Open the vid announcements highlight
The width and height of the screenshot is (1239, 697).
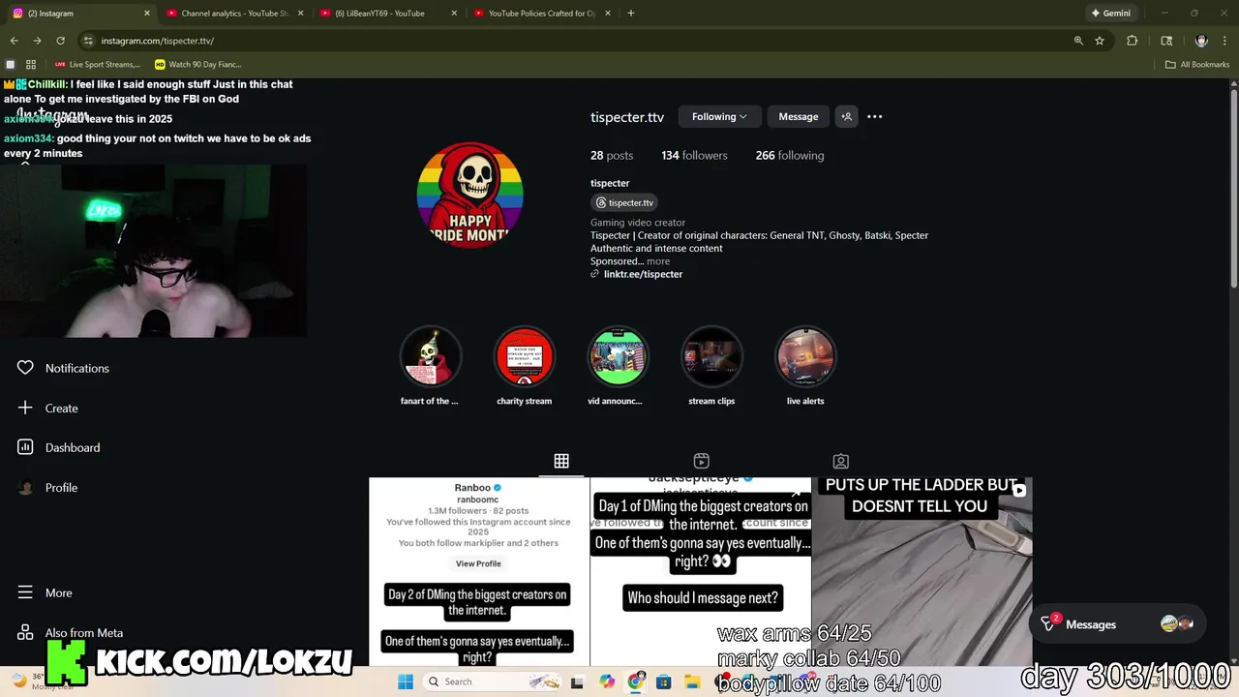click(x=618, y=356)
